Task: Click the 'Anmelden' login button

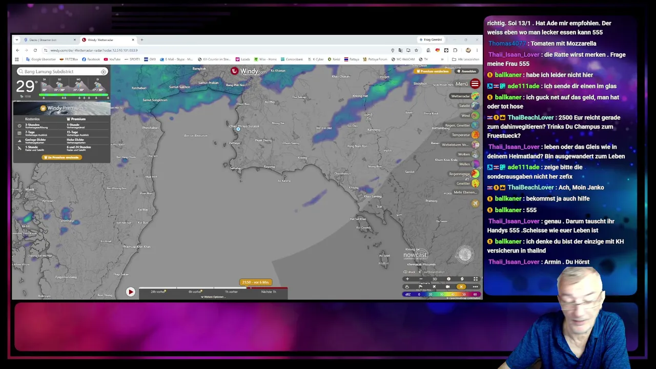Action: click(x=467, y=71)
